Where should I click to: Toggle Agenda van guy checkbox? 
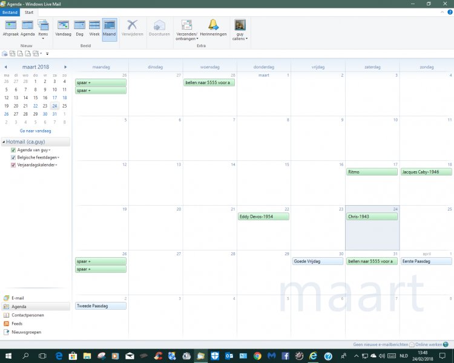tap(13, 150)
